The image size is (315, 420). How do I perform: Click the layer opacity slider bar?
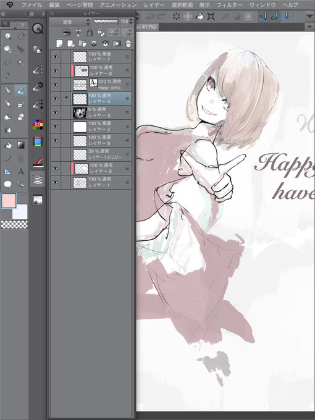(x=106, y=21)
